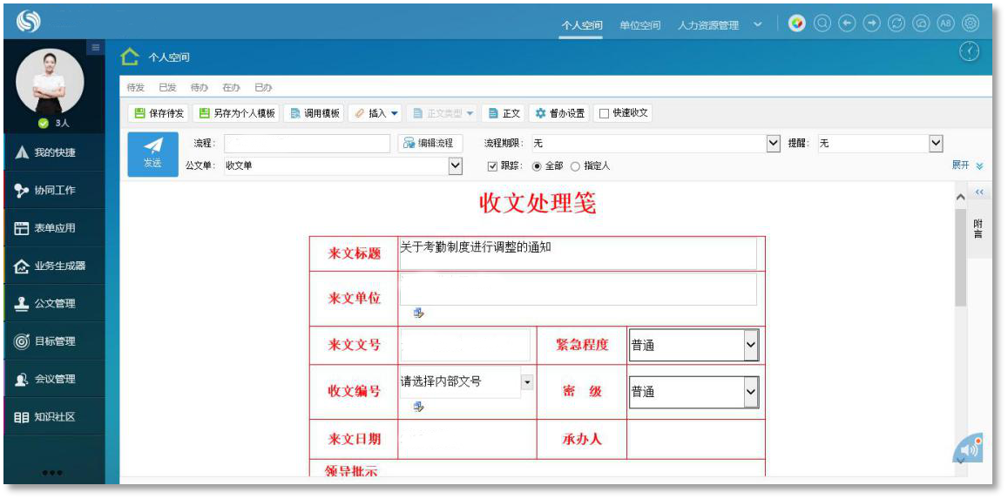Open 督办设置 in the toolbar
The image size is (1008, 499).
[x=559, y=114]
